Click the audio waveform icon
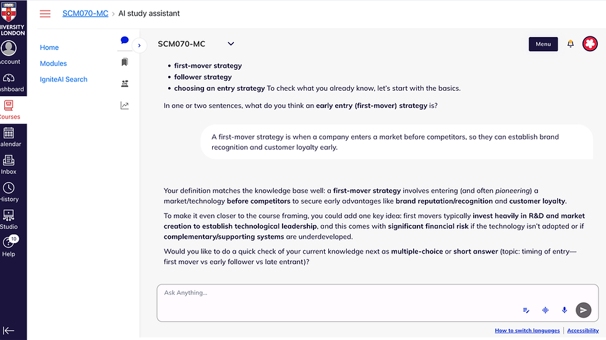Screen dimensions: 606x340 tap(545, 310)
